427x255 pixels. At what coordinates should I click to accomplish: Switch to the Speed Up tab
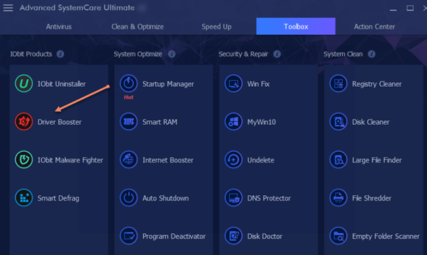tap(217, 26)
